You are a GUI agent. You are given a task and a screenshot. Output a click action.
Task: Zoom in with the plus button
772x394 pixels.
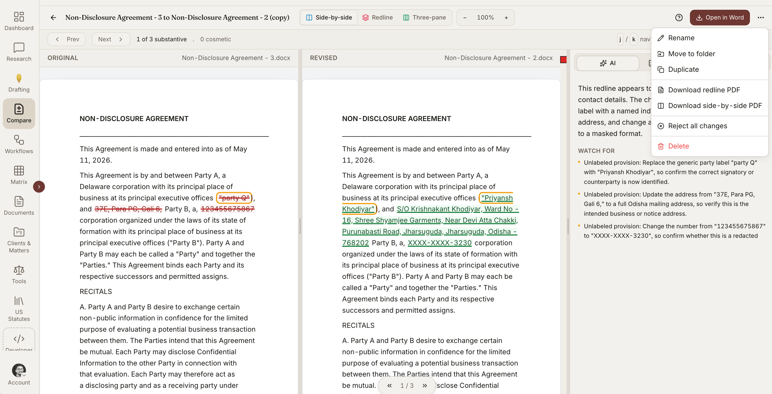(506, 17)
